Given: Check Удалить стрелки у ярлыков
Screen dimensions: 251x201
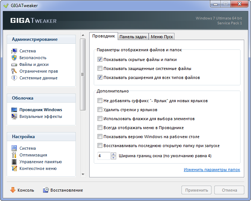Looking at the screenshot, I should point(100,110).
